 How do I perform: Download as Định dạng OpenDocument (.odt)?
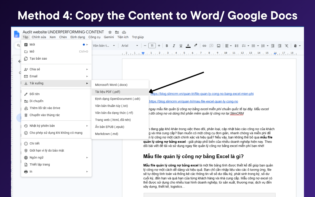[120, 99]
